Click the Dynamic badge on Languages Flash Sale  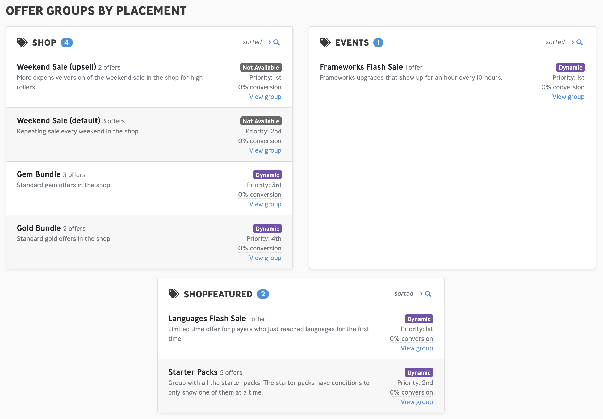pyautogui.click(x=419, y=319)
